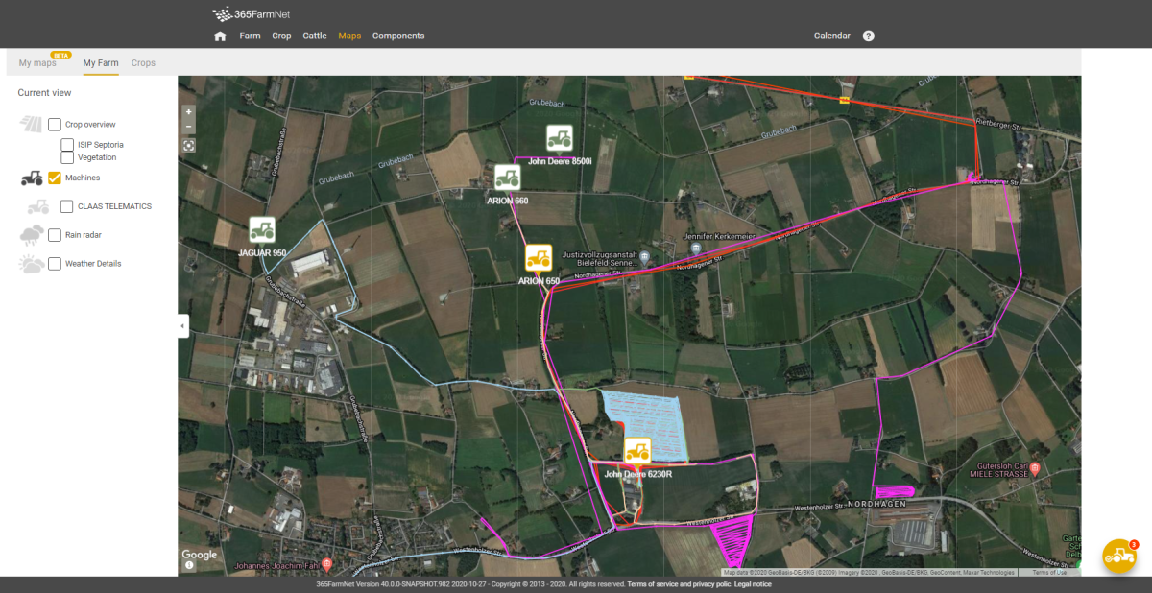The height and width of the screenshot is (593, 1152).
Task: Click the ARION 660 tractor marker
Action: [x=507, y=178]
